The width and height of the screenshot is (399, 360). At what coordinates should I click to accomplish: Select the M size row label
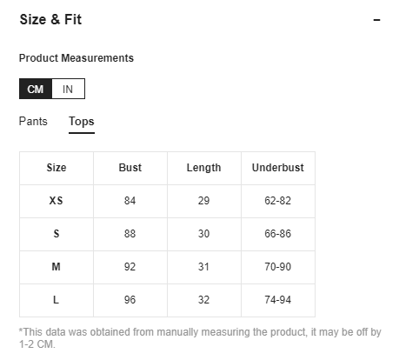56,267
